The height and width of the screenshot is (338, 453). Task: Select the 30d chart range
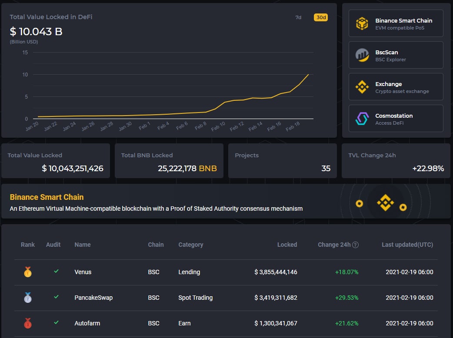[320, 18]
